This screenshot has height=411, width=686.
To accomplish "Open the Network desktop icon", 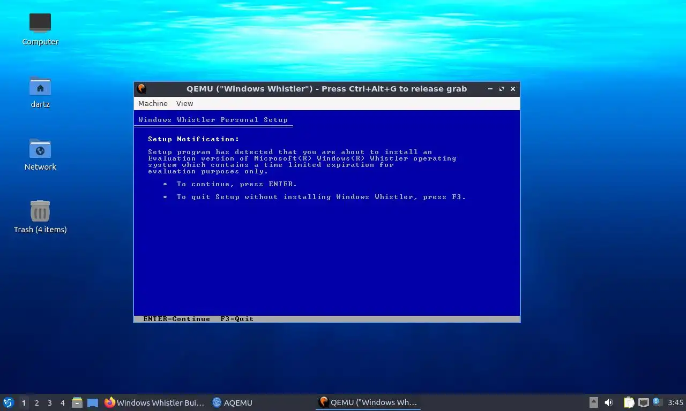I will point(40,154).
